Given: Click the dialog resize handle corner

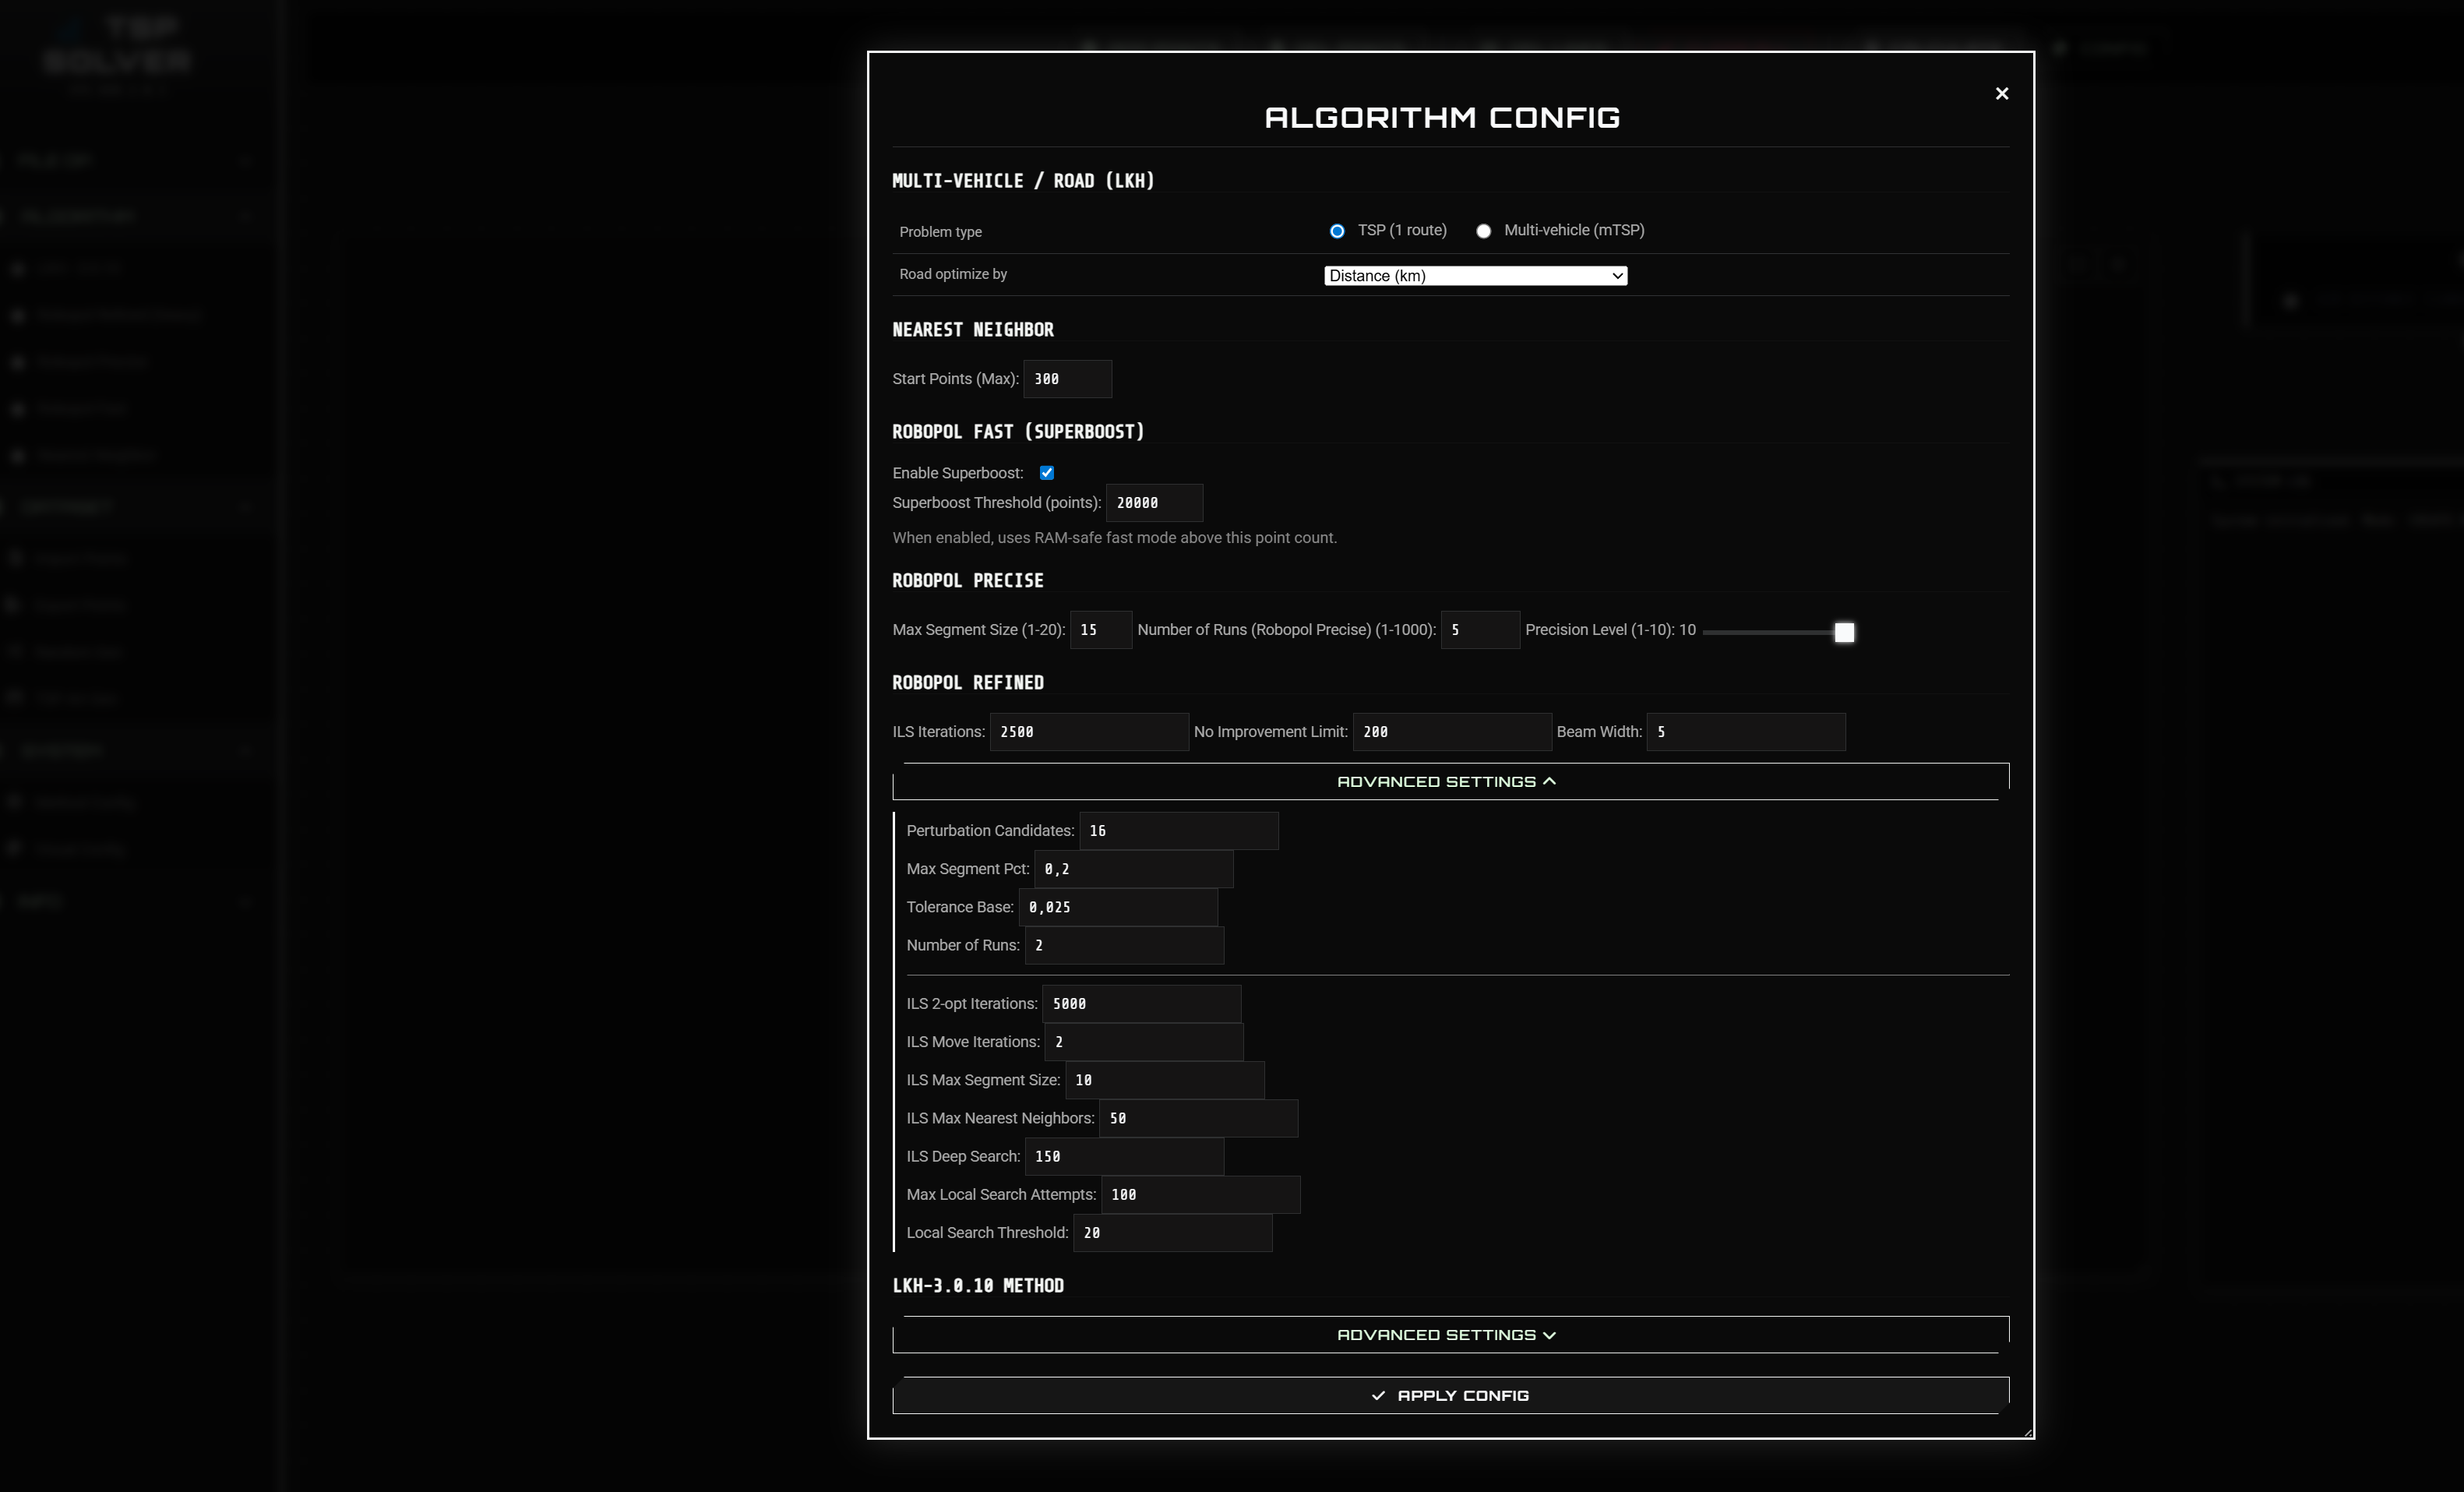Looking at the screenshot, I should coord(2027,1432).
